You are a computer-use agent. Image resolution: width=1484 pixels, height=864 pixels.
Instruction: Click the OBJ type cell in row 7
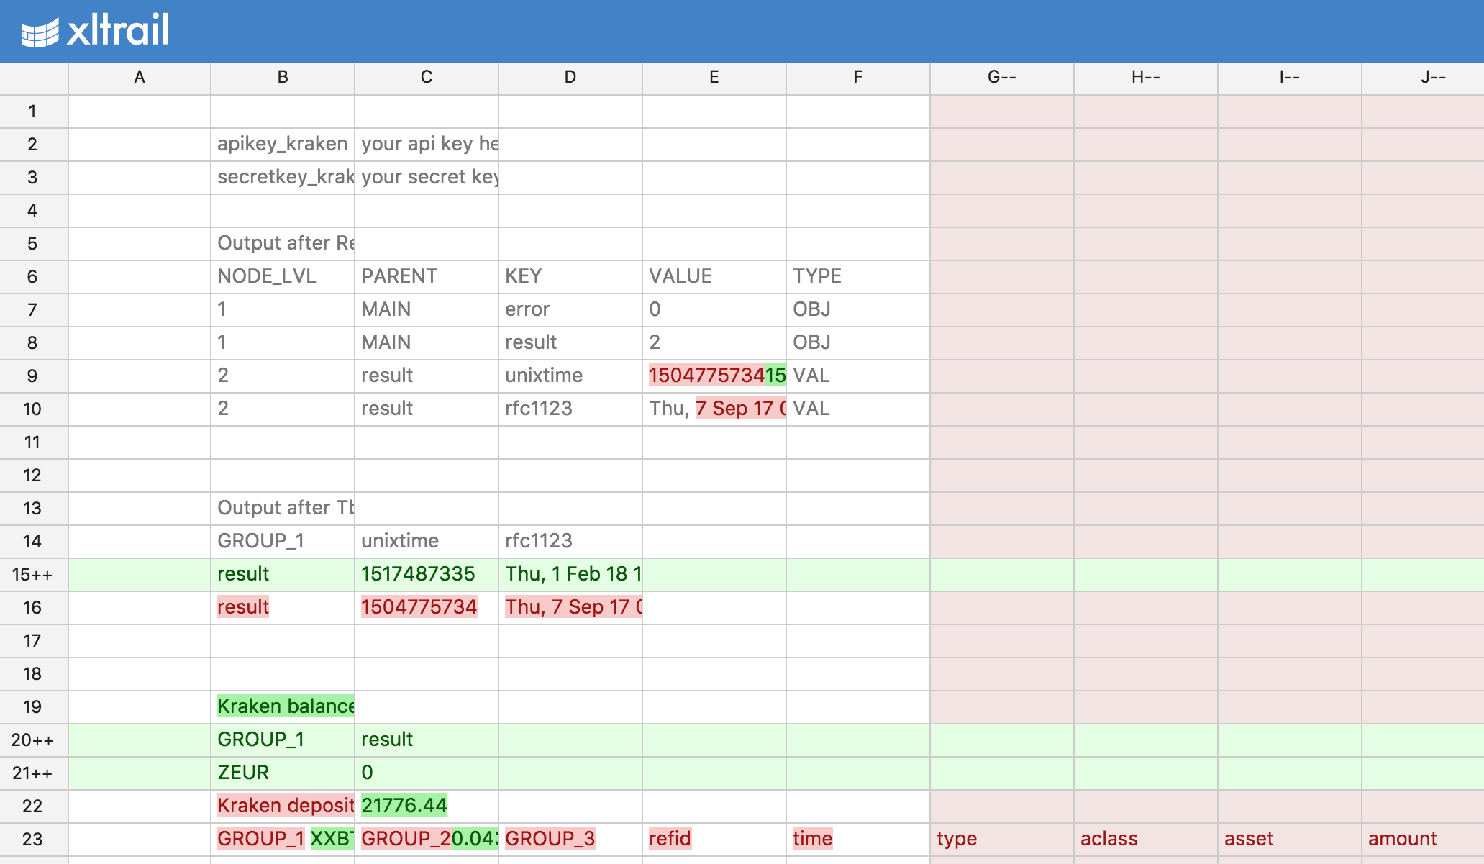coord(858,310)
